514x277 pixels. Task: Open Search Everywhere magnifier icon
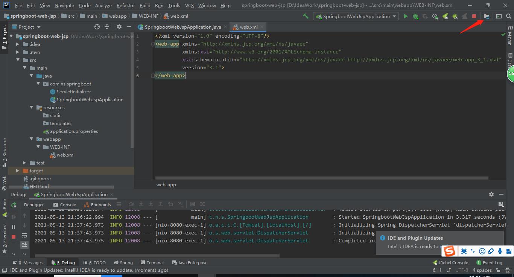click(x=508, y=16)
